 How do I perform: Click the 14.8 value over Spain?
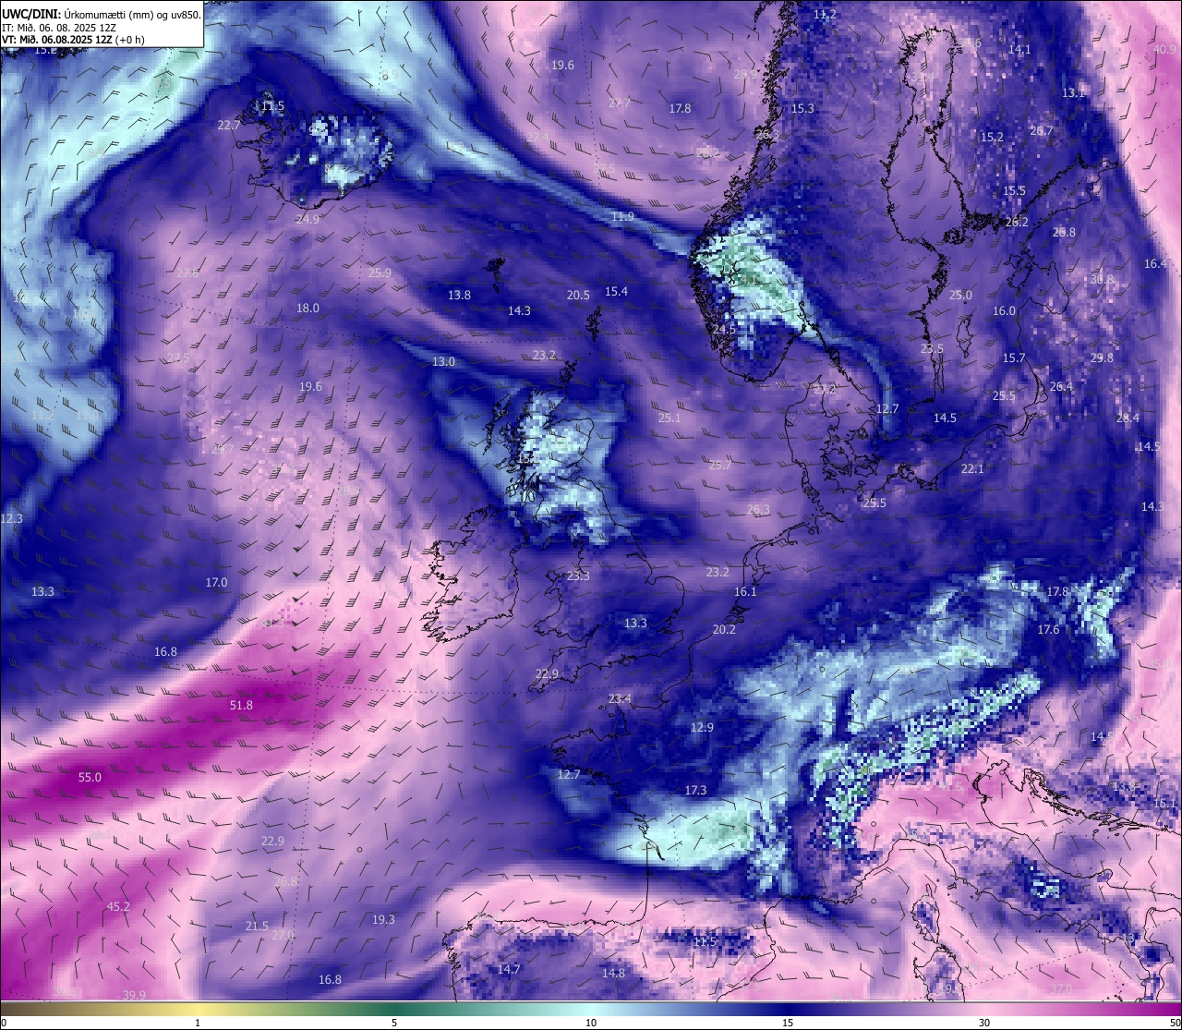click(613, 973)
